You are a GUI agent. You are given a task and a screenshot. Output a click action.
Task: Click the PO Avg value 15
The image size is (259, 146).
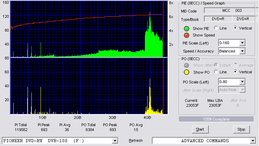coord(136,130)
